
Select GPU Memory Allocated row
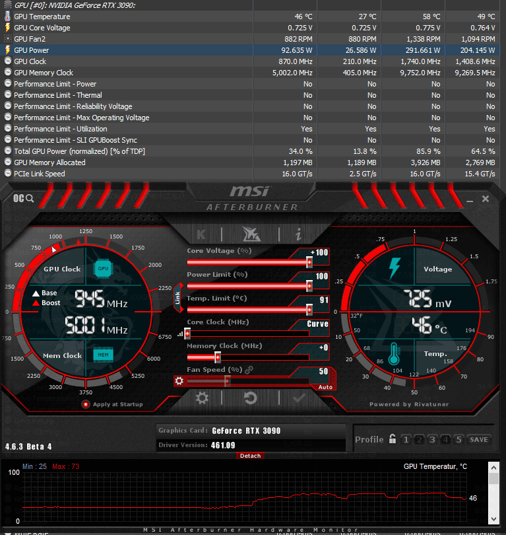(251, 162)
